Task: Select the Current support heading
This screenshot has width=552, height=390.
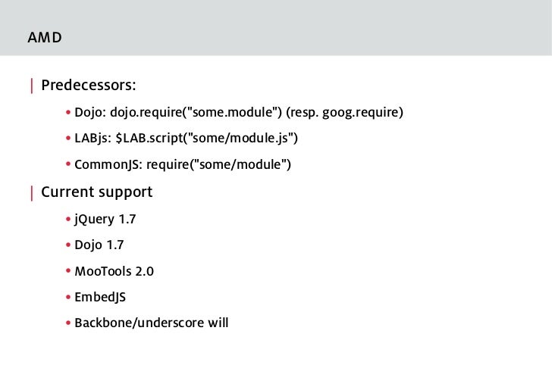Action: click(x=97, y=192)
